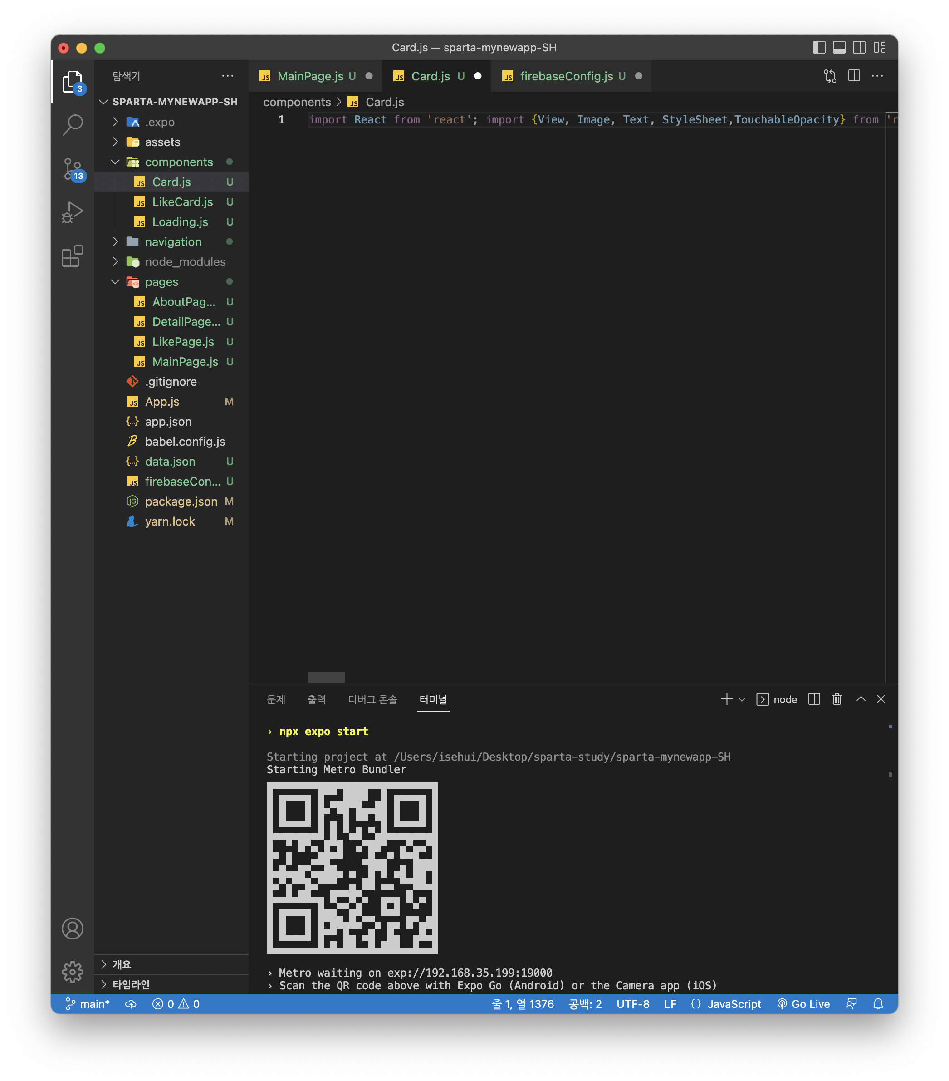
Task: Open the Explorer more actions menu
Action: click(x=228, y=76)
